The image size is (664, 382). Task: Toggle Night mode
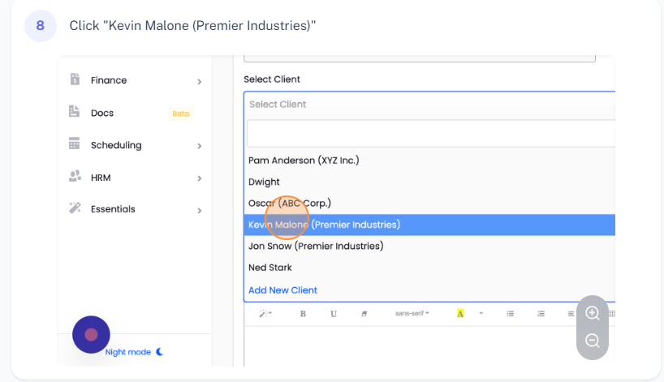(134, 352)
